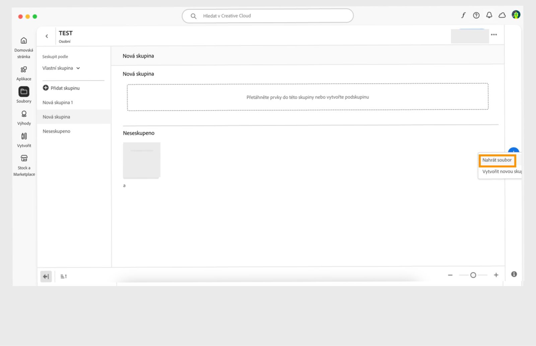Adjust the thumbnail size slider handle
Image resolution: width=536 pixels, height=346 pixels.
(473, 275)
